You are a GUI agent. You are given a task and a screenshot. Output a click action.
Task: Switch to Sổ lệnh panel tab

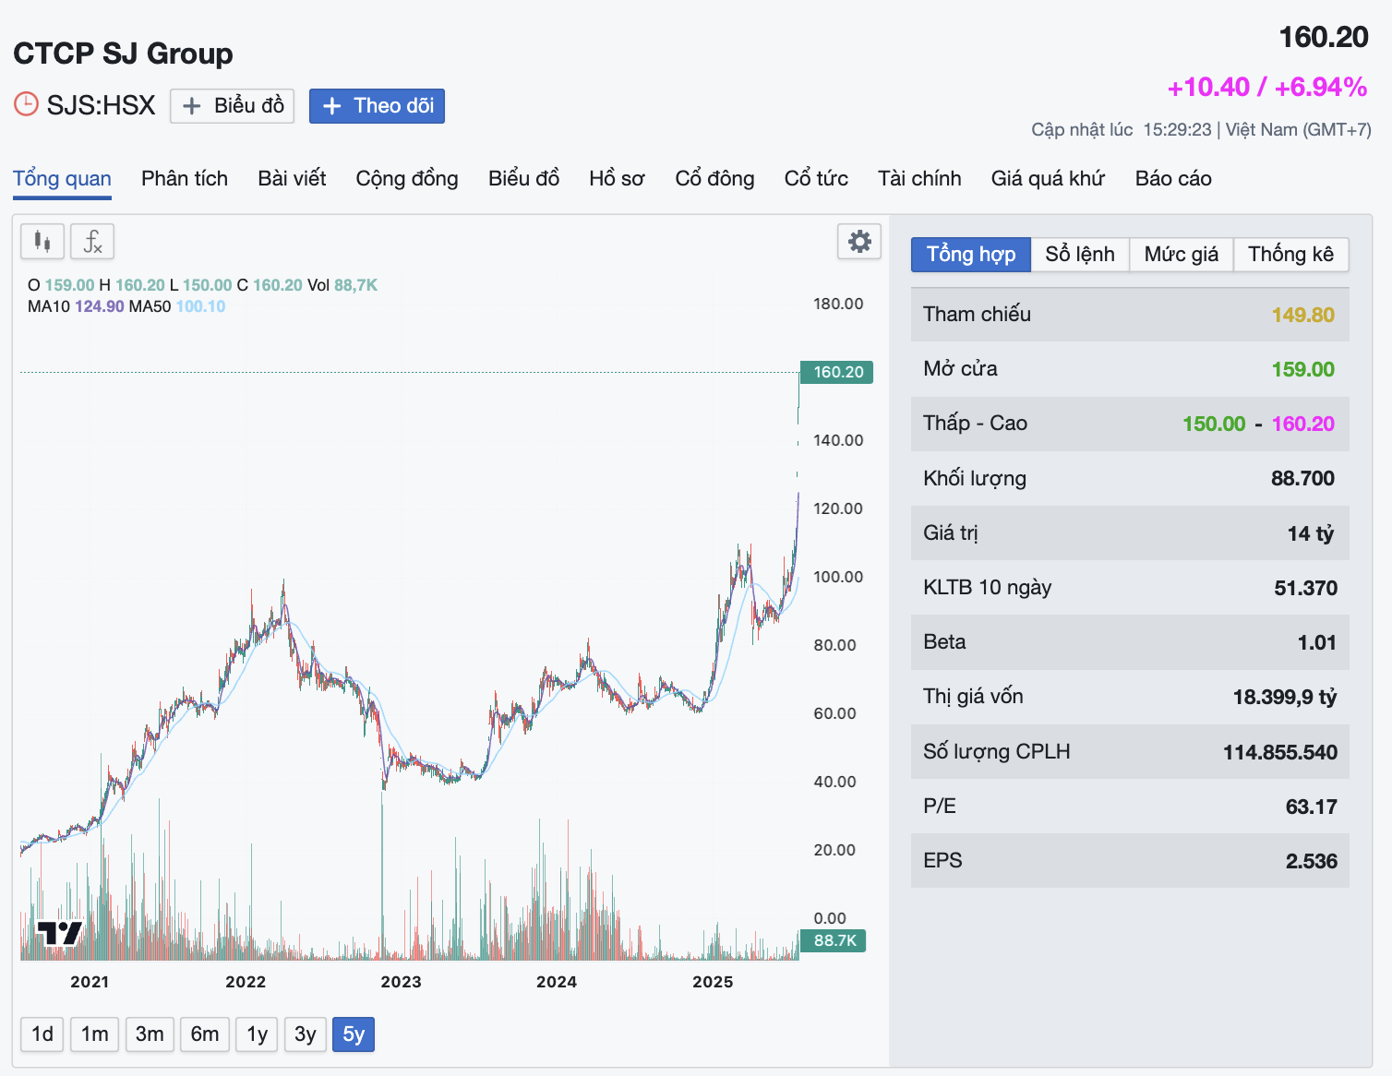pos(1080,255)
